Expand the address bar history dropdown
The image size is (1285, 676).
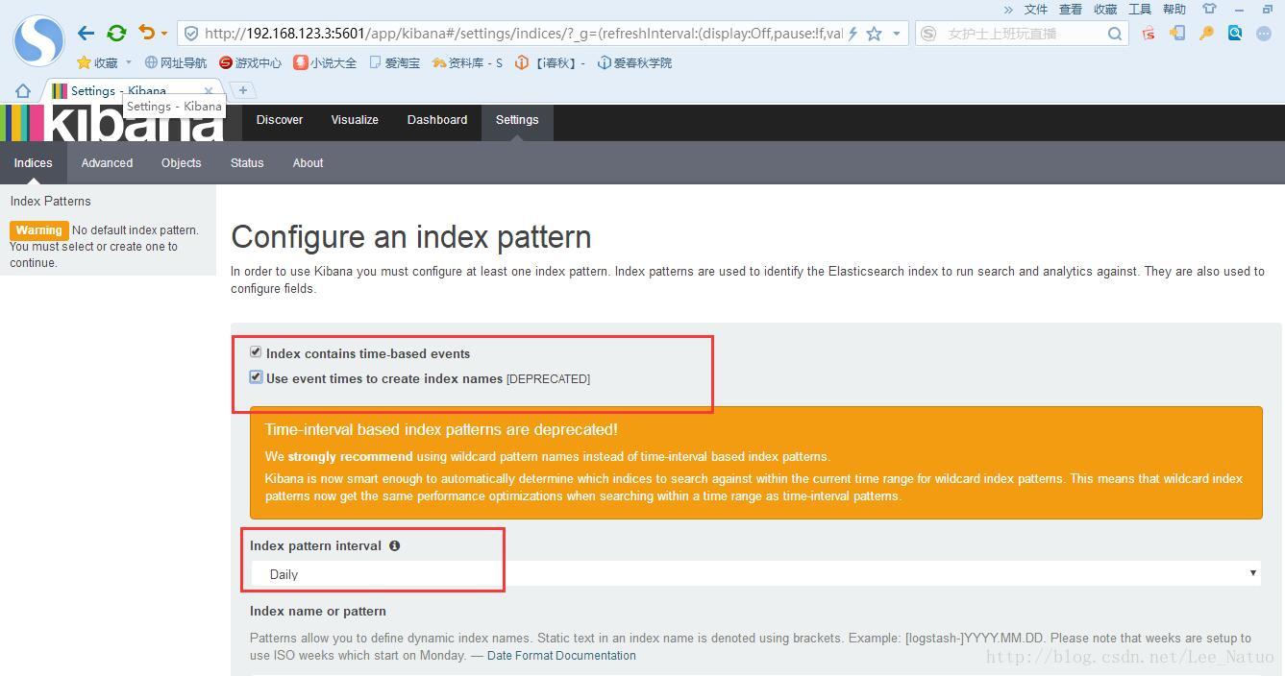(897, 33)
